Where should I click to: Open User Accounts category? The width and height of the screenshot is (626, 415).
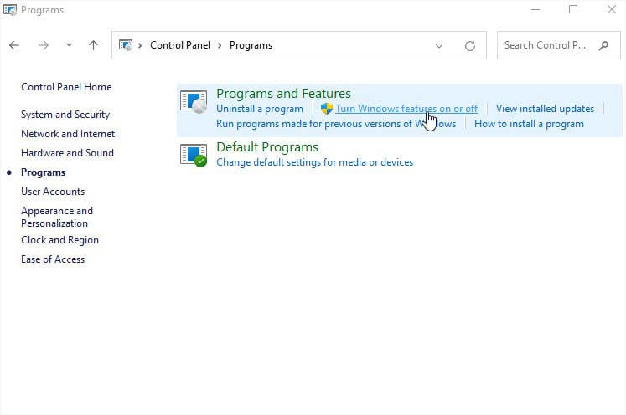[53, 192]
